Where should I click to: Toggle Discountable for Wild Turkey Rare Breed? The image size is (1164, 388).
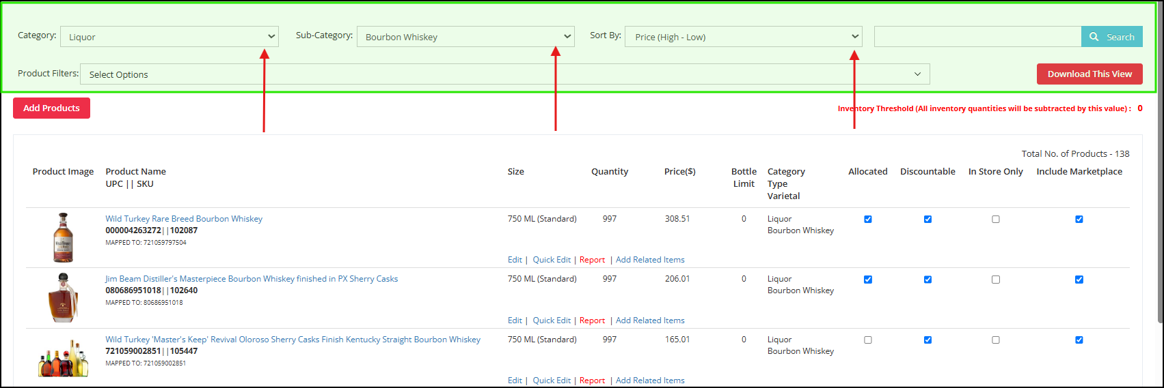[928, 219]
